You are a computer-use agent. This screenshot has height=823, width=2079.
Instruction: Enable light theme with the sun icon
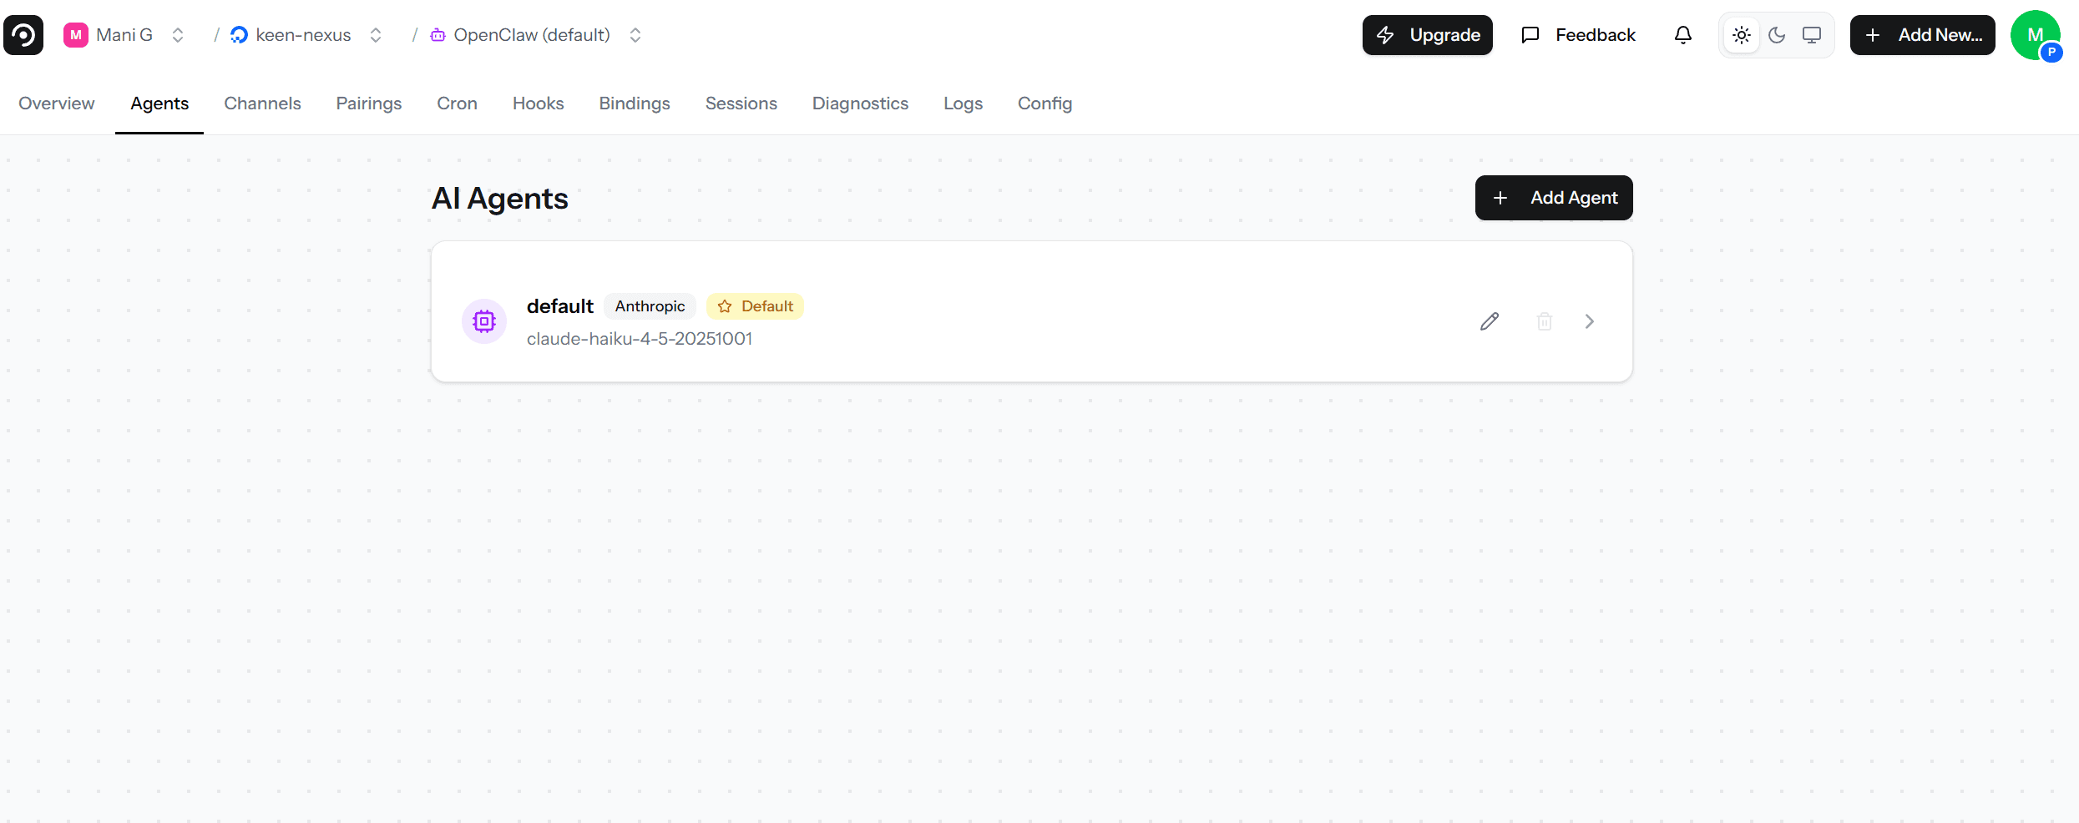coord(1742,35)
